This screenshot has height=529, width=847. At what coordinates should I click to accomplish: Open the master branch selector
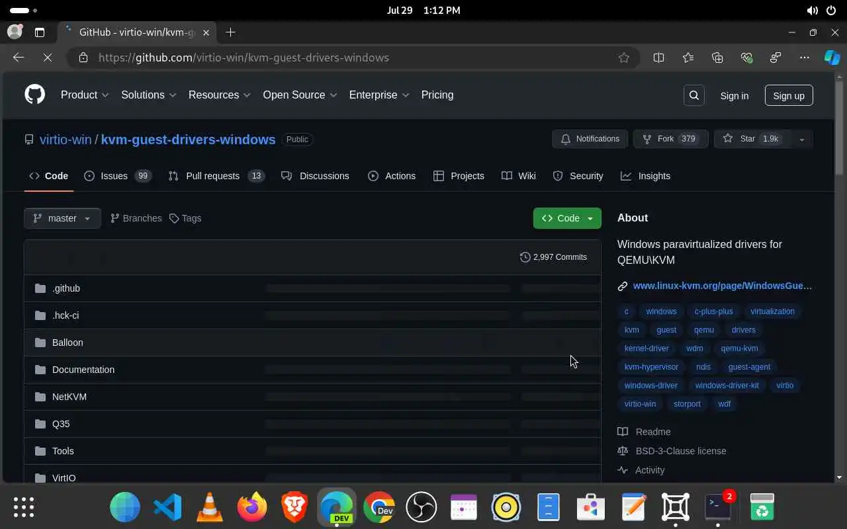coord(62,218)
